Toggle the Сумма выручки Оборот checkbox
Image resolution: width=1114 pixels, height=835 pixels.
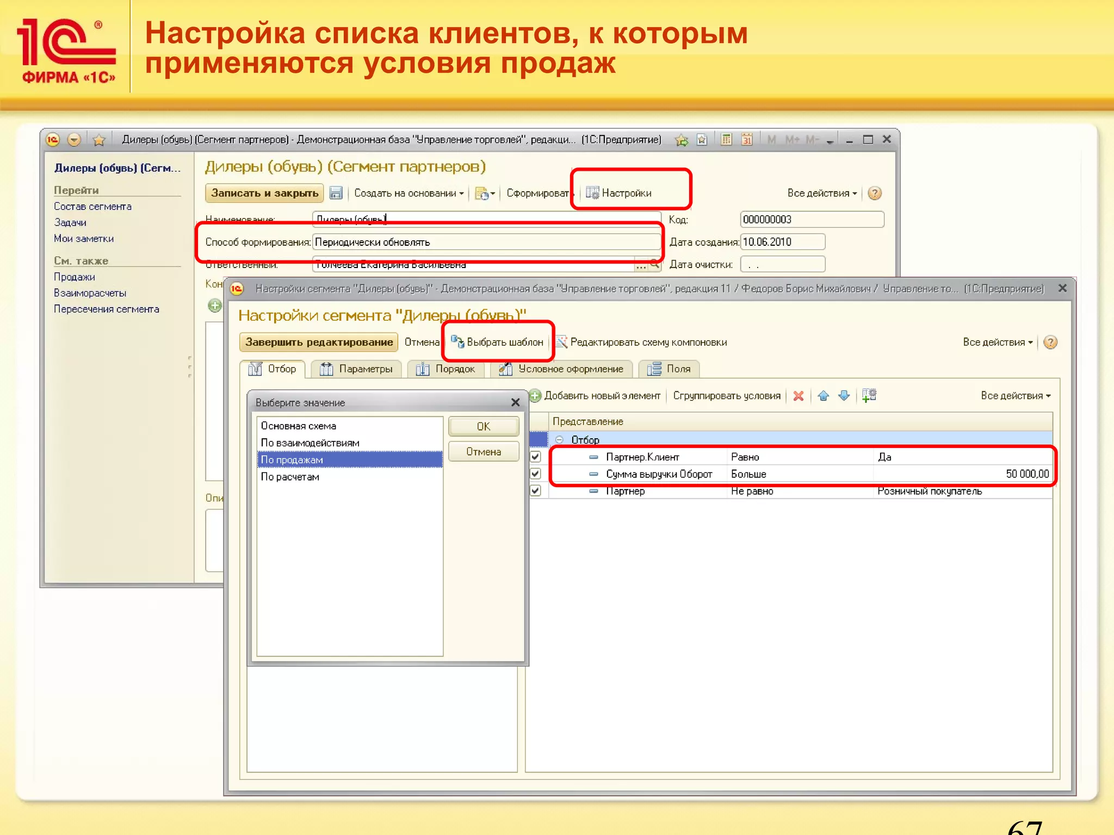coord(536,473)
